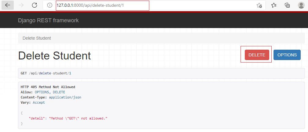The image size is (308, 132).
Task: View site information icon beside the URL
Action: (x=50, y=5)
